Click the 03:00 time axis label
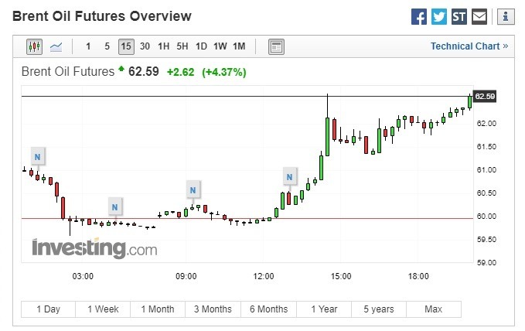 (83, 276)
